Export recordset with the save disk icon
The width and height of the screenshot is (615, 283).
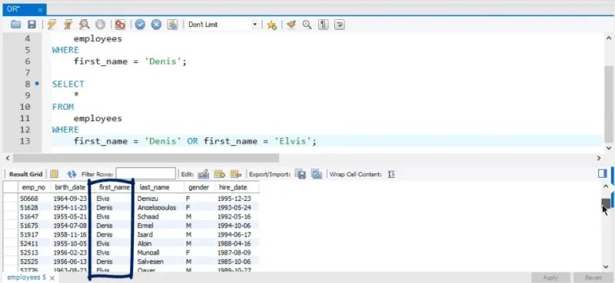[300, 174]
